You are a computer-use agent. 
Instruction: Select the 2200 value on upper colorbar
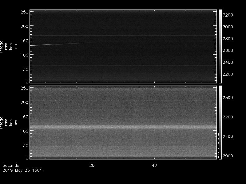tap(228, 74)
